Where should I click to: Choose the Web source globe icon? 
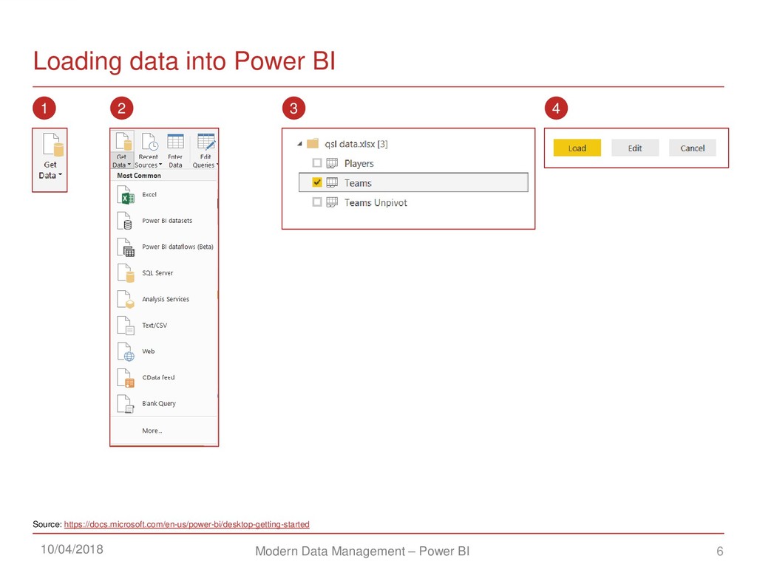126,352
